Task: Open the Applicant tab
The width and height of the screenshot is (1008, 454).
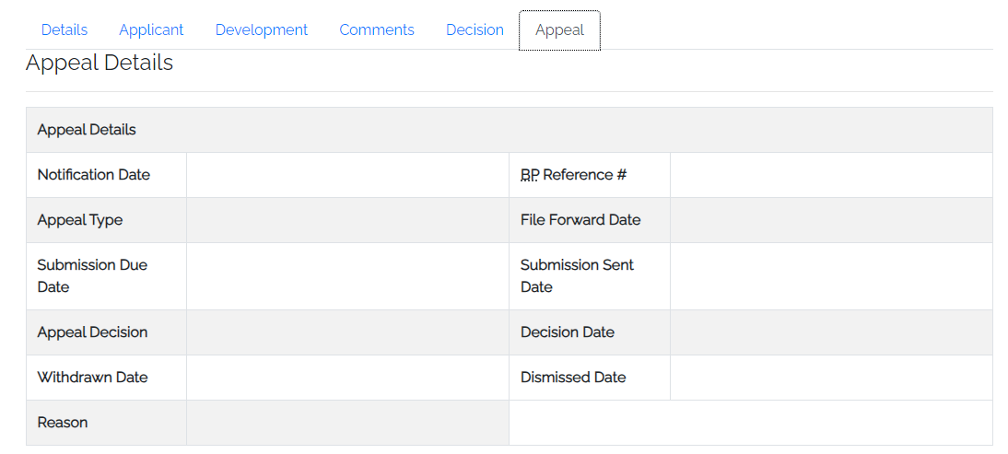Action: (x=151, y=30)
